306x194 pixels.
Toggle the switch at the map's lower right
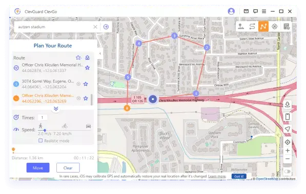pos(288,172)
